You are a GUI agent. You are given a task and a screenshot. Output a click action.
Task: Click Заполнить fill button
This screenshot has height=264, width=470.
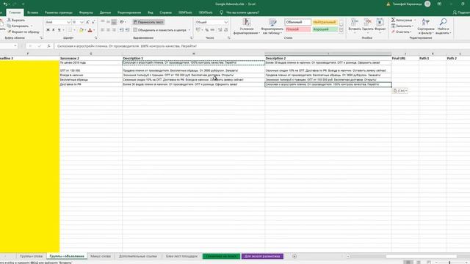click(x=402, y=26)
